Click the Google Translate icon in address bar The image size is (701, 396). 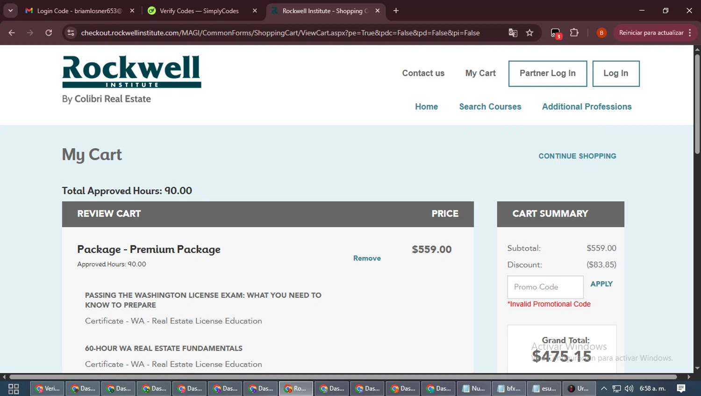513,33
